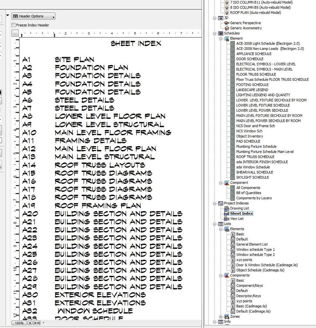Click the Schedules folder icon
Screen dimensions: 316x328
[x=221, y=33]
